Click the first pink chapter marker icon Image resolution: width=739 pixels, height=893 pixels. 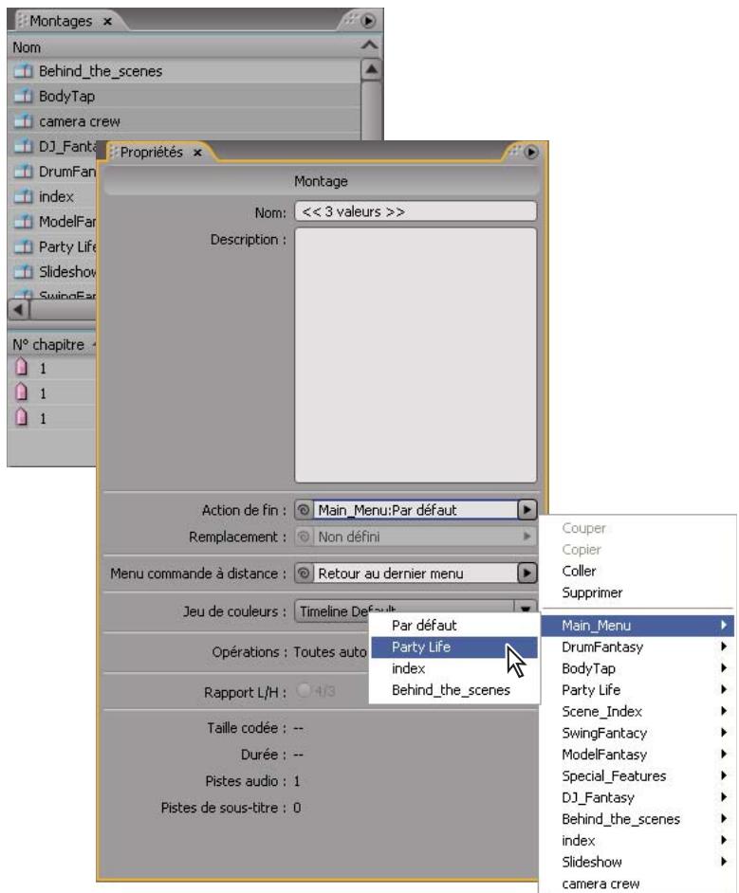[x=21, y=367]
